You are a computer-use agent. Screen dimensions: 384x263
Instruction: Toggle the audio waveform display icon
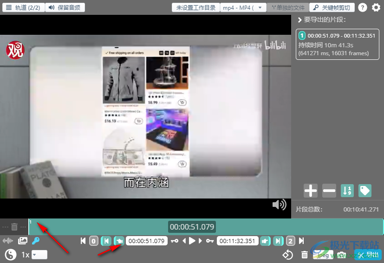pos(8,241)
